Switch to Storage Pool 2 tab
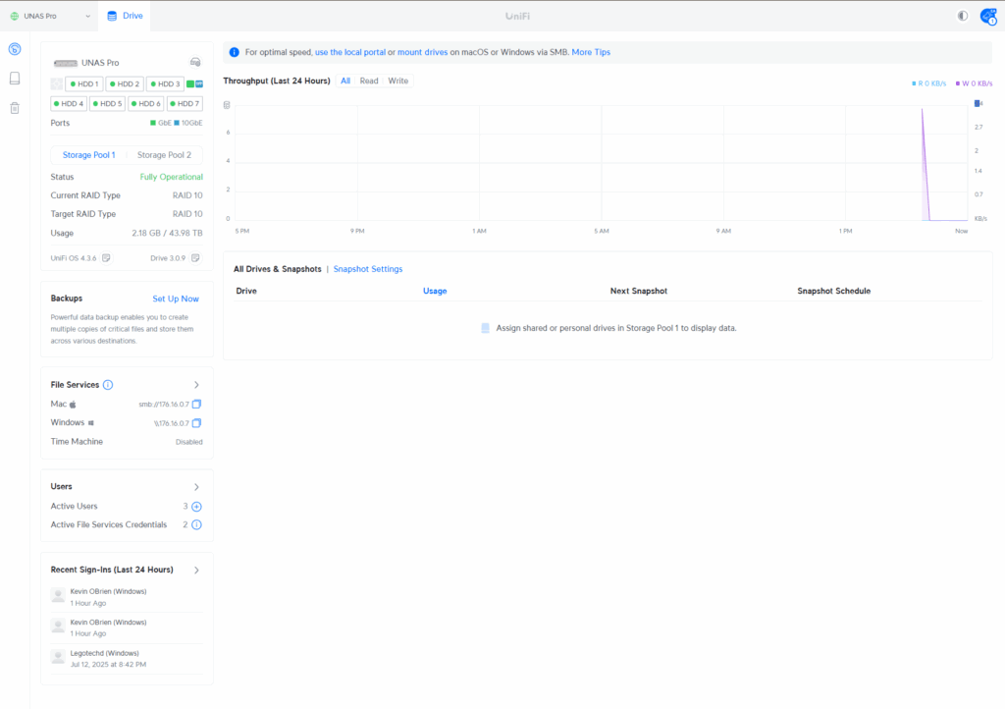The image size is (1005, 709). point(164,155)
